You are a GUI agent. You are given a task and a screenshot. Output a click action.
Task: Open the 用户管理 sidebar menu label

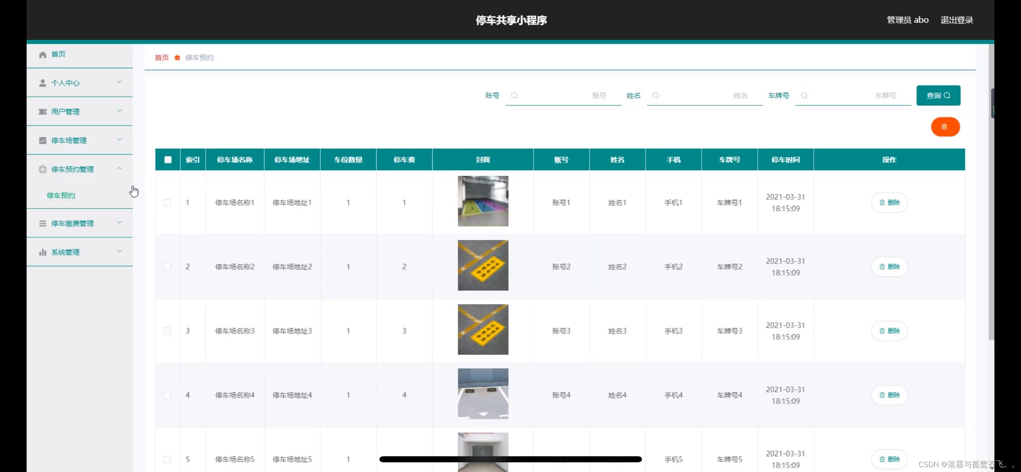[65, 112]
